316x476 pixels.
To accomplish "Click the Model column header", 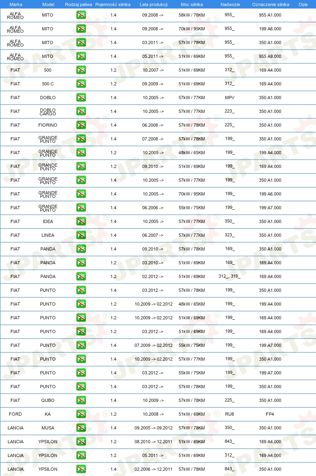I will pos(48,4).
